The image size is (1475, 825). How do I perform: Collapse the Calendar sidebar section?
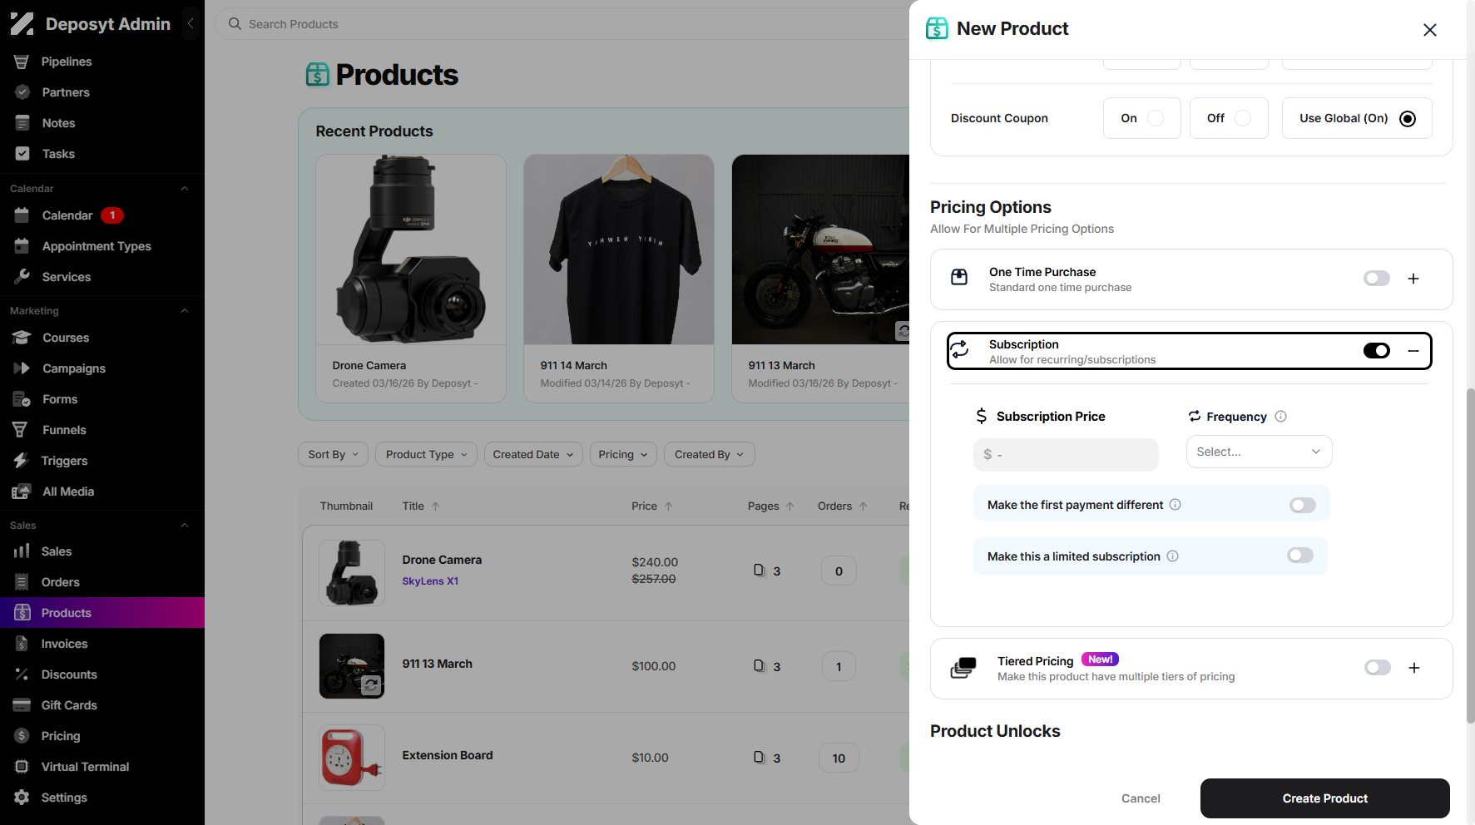click(185, 189)
